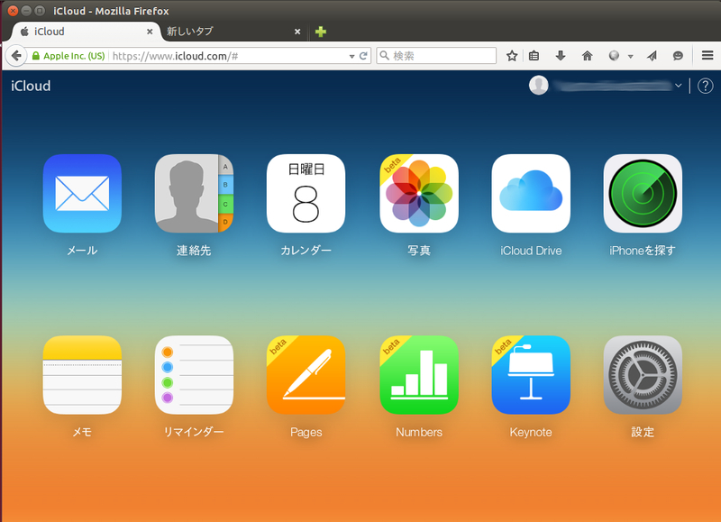
Task: Launch the Pages beta app icon
Action: [306, 375]
